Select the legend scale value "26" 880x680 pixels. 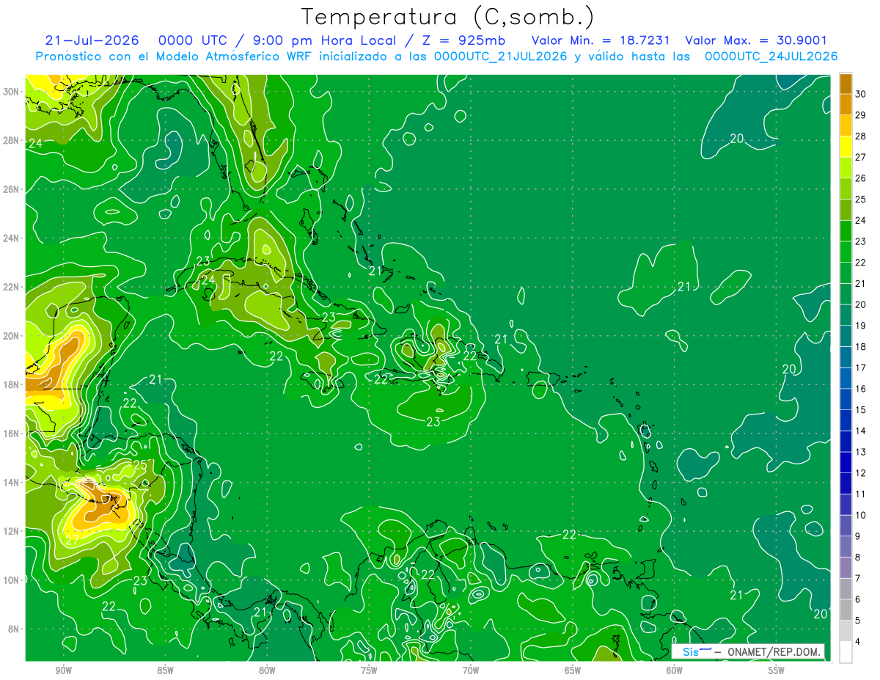pos(861,178)
